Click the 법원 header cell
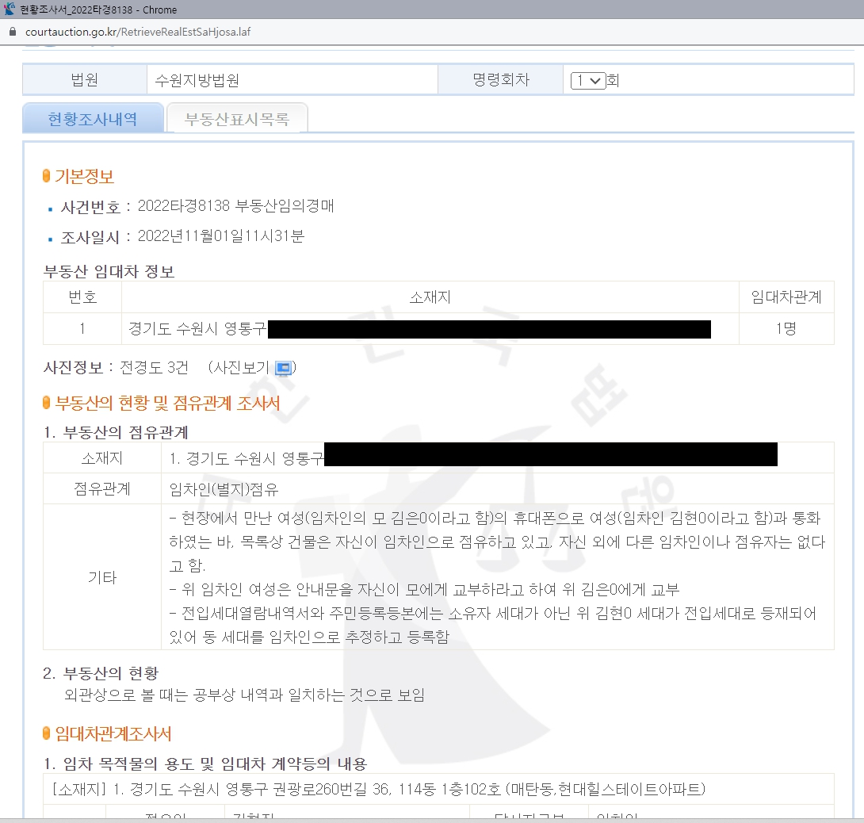The image size is (864, 823). pyautogui.click(x=85, y=80)
